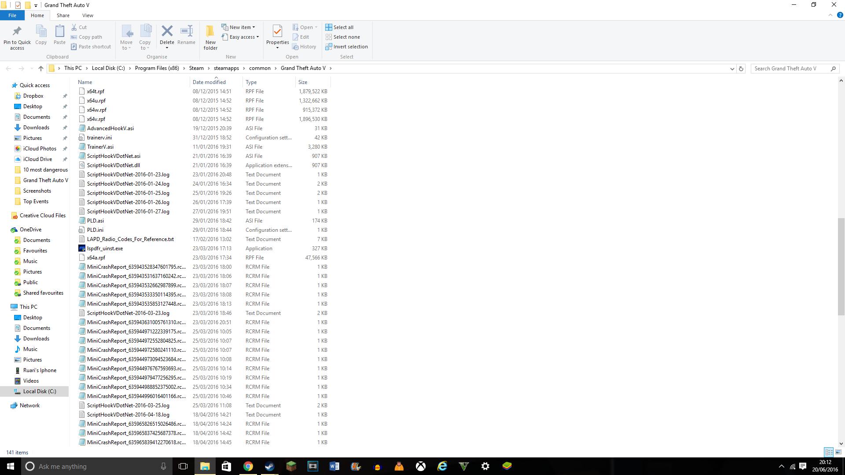The height and width of the screenshot is (475, 845).
Task: Click the Rename icon
Action: click(x=186, y=35)
